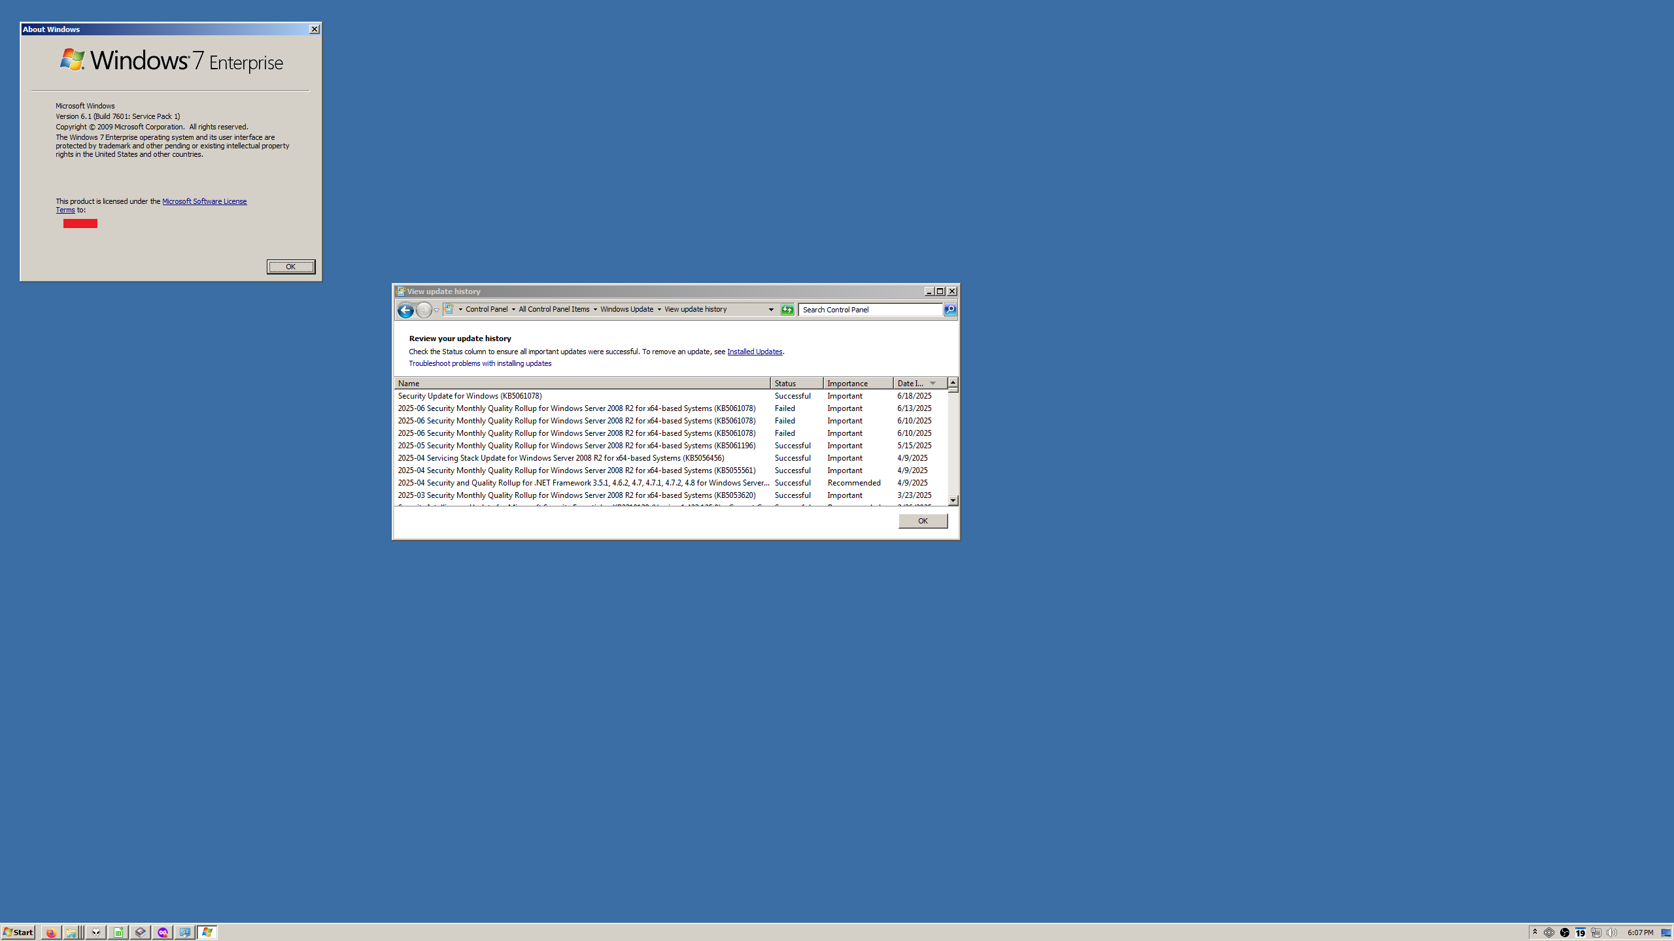
Task: Launch LibreOffice Calc from taskbar
Action: coord(118,933)
